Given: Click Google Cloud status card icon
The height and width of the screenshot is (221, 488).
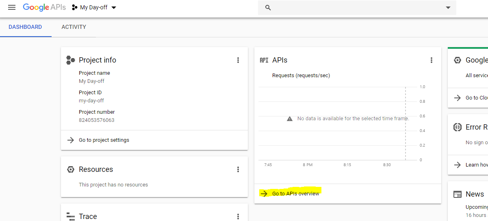Looking at the screenshot, I should [458, 60].
